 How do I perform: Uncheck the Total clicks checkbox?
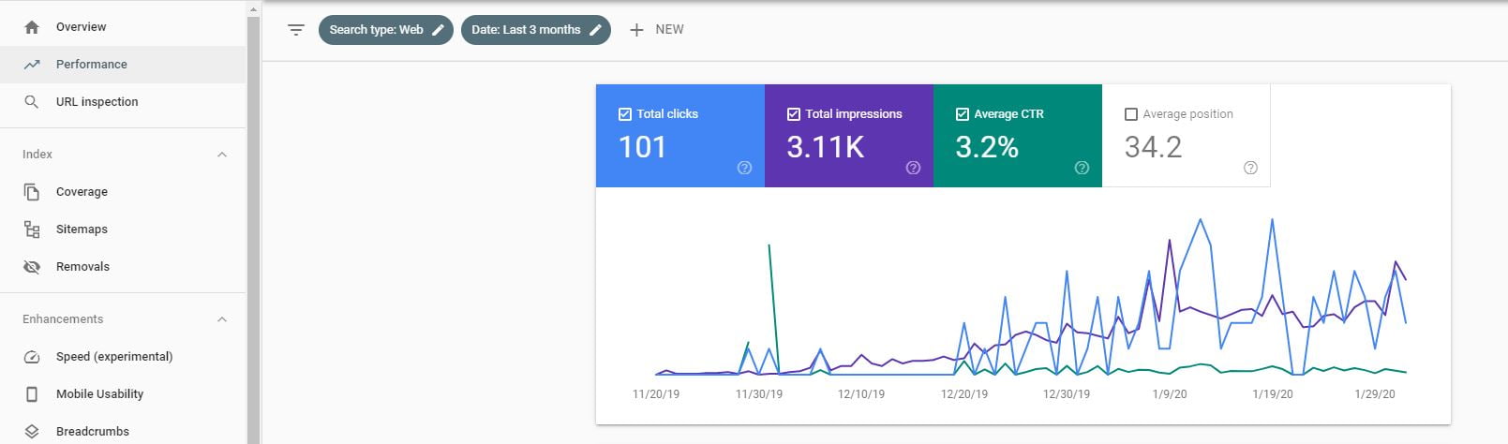(x=625, y=114)
